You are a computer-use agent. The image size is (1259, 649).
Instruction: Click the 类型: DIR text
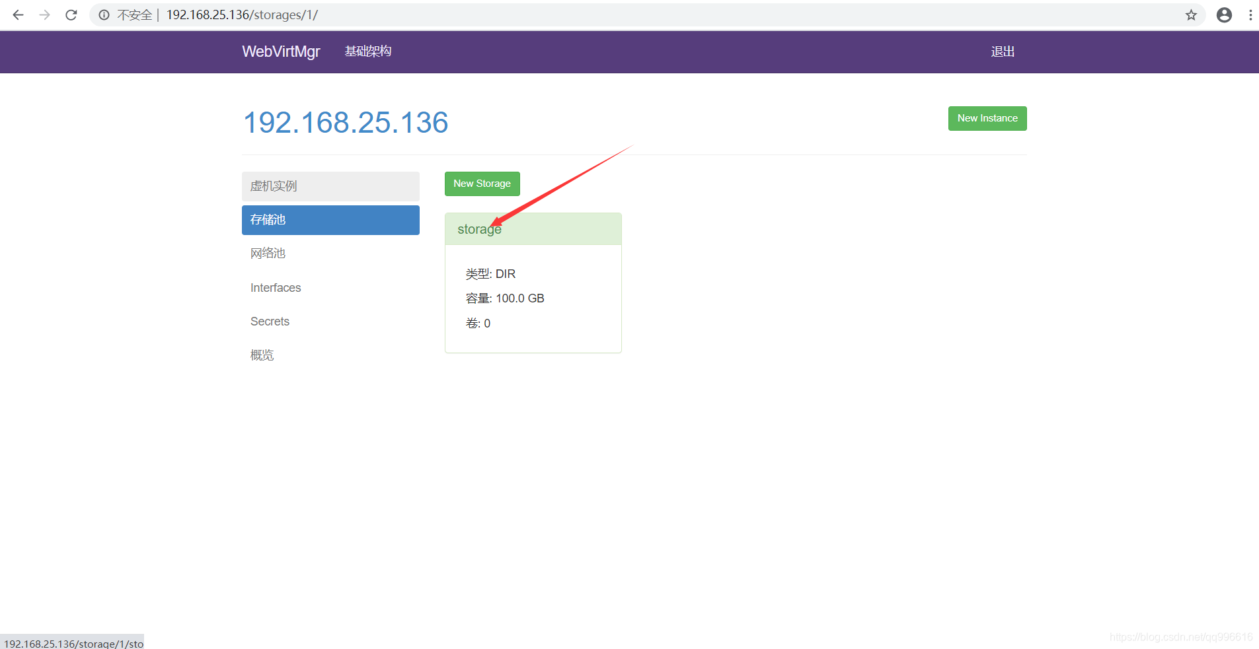[490, 274]
